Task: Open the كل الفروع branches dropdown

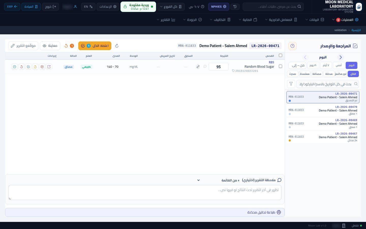Action: point(171,7)
